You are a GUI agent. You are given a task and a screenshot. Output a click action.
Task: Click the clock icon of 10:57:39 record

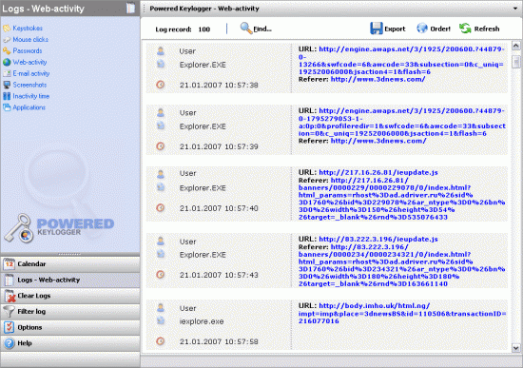click(x=161, y=146)
